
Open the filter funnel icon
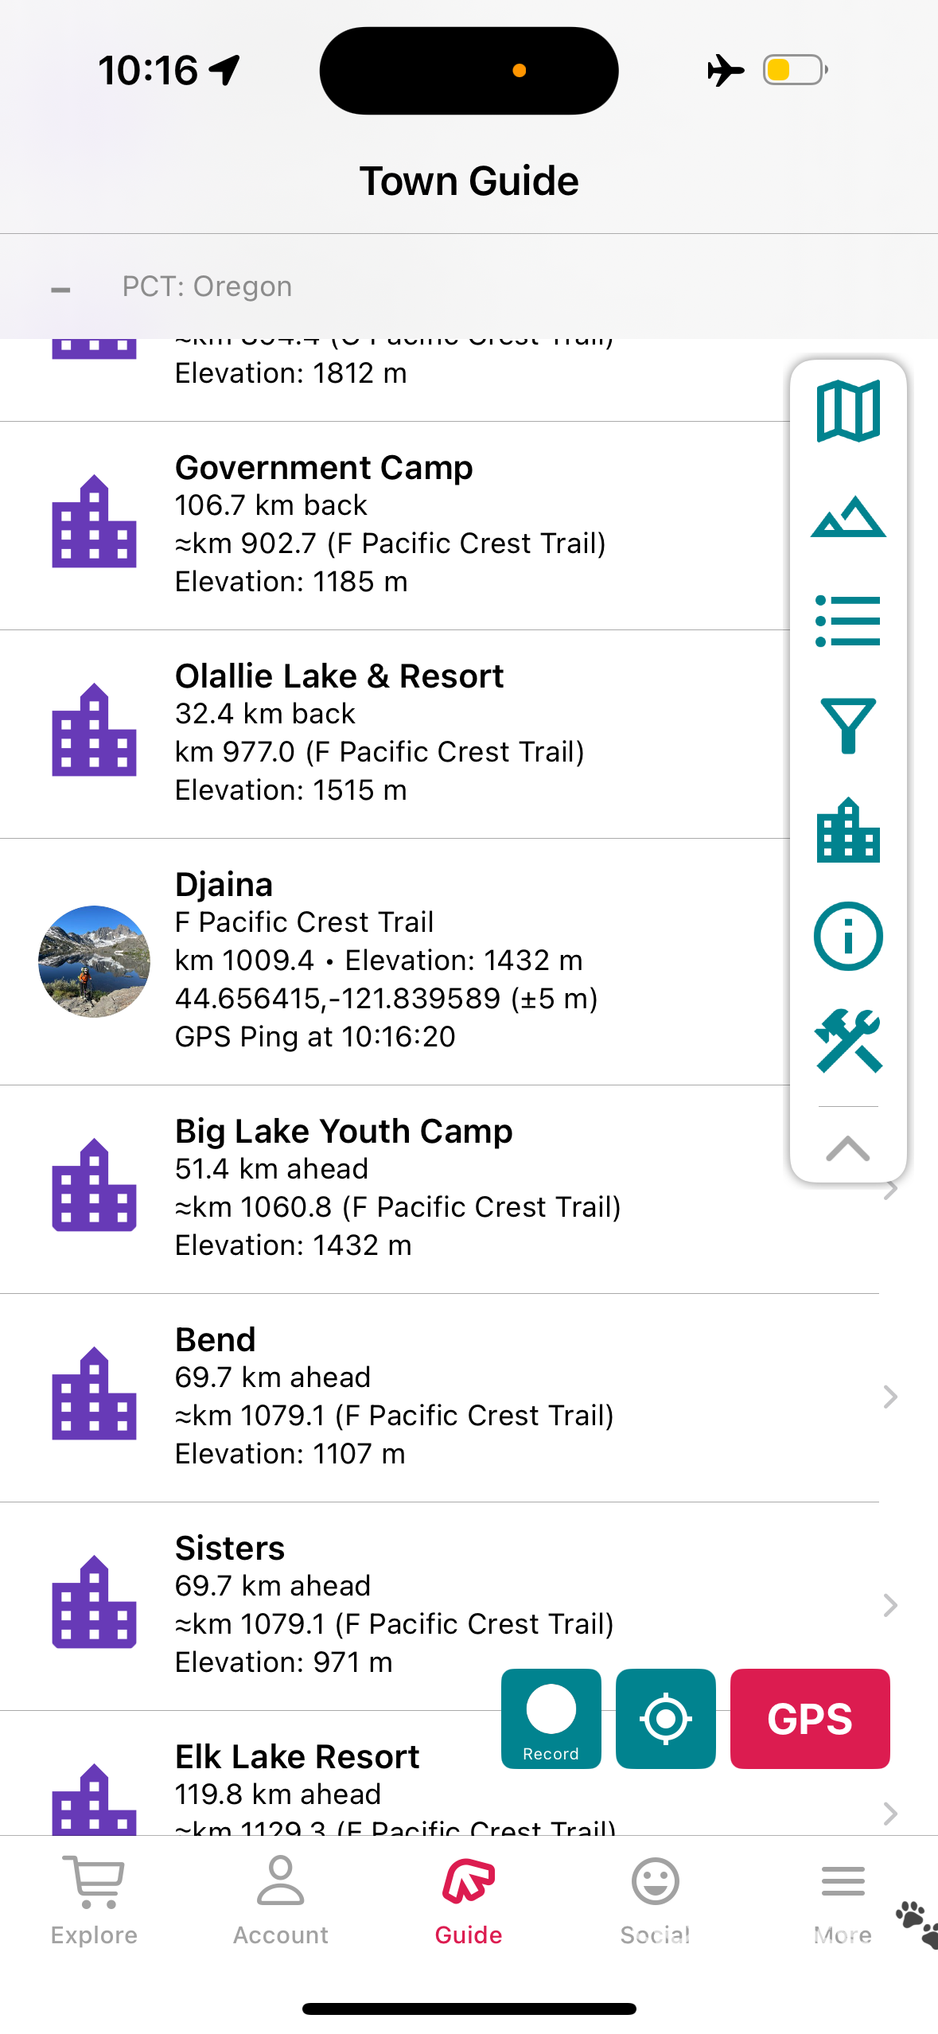coord(847,725)
